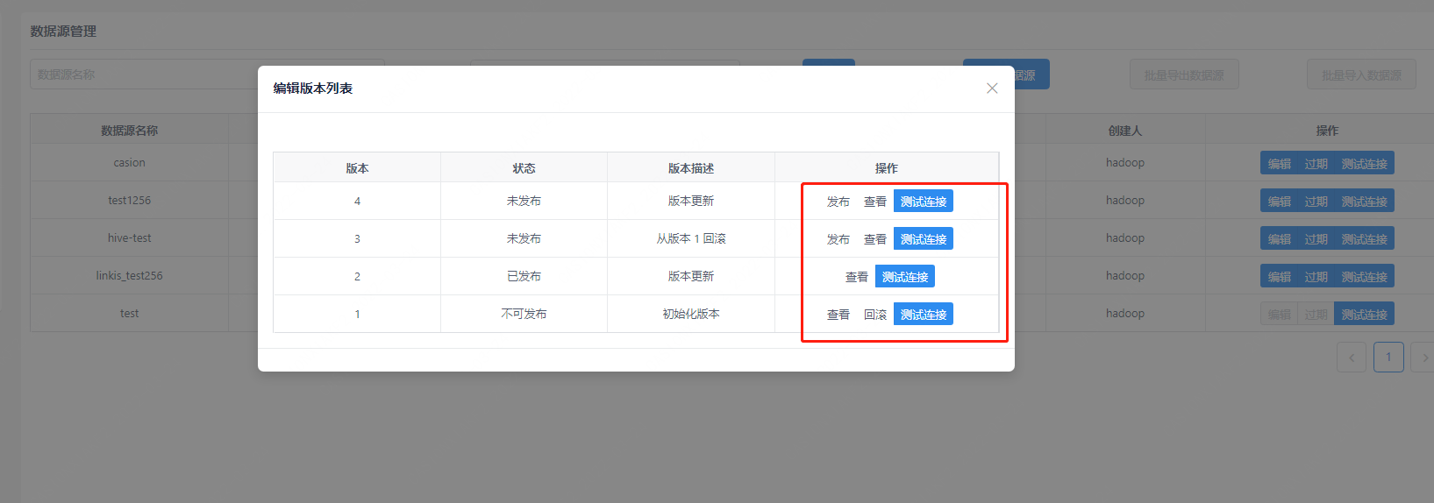Click 回滚 to roll back version 1
1434x503 pixels.
point(874,315)
